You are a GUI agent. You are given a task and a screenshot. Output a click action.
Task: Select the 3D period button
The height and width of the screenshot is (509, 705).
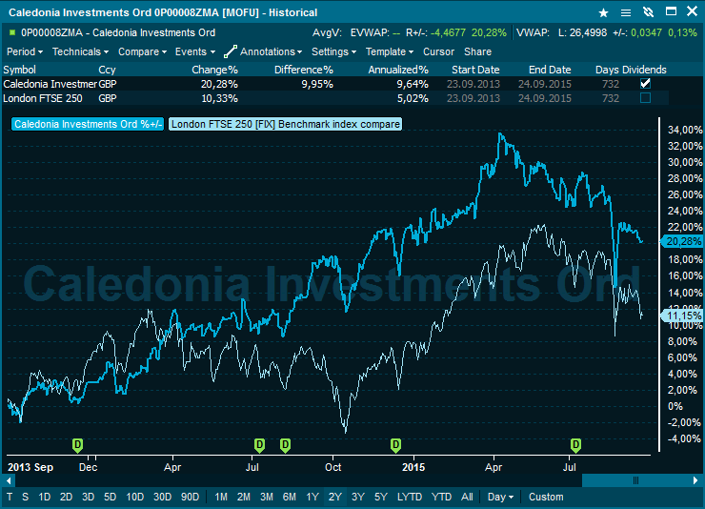[88, 497]
